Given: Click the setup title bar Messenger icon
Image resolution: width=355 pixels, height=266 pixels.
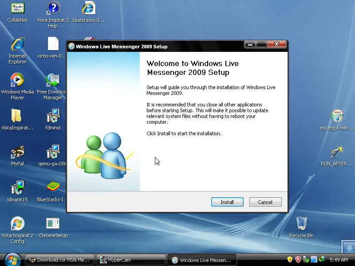Looking at the screenshot, I should [71, 47].
